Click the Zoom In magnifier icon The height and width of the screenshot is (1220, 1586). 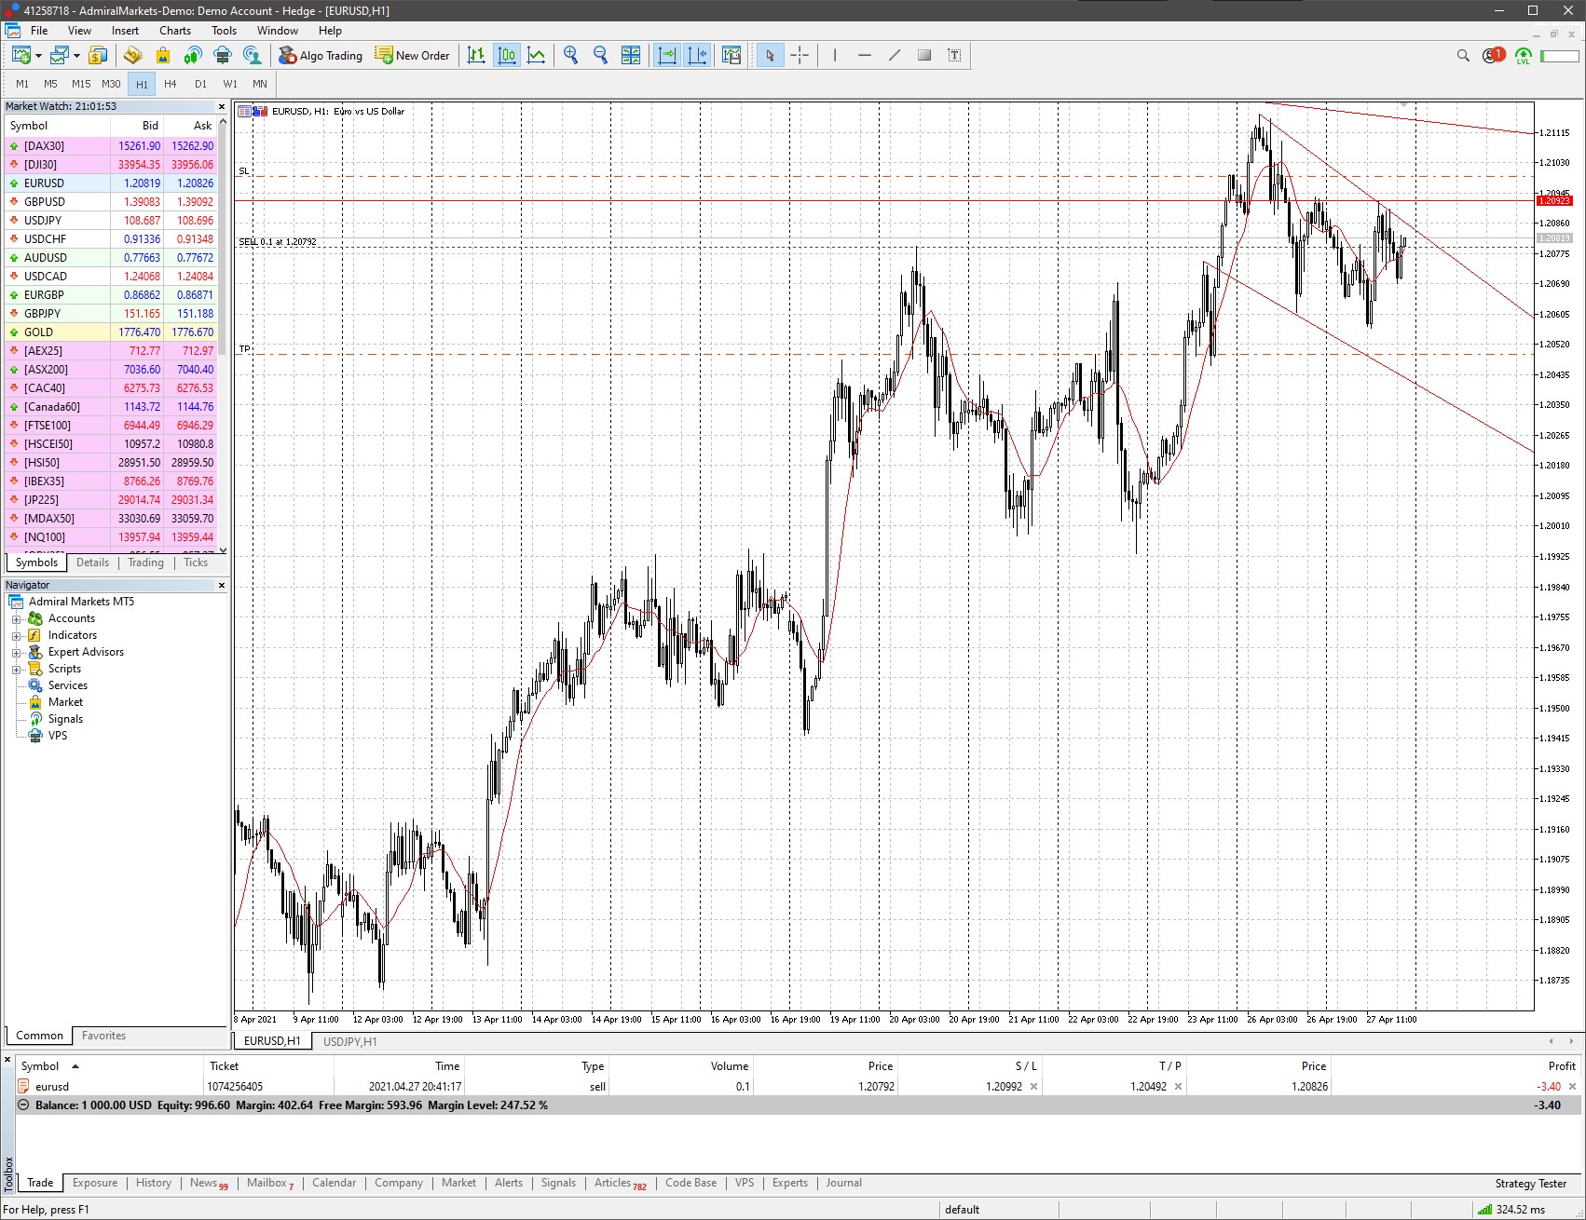570,56
